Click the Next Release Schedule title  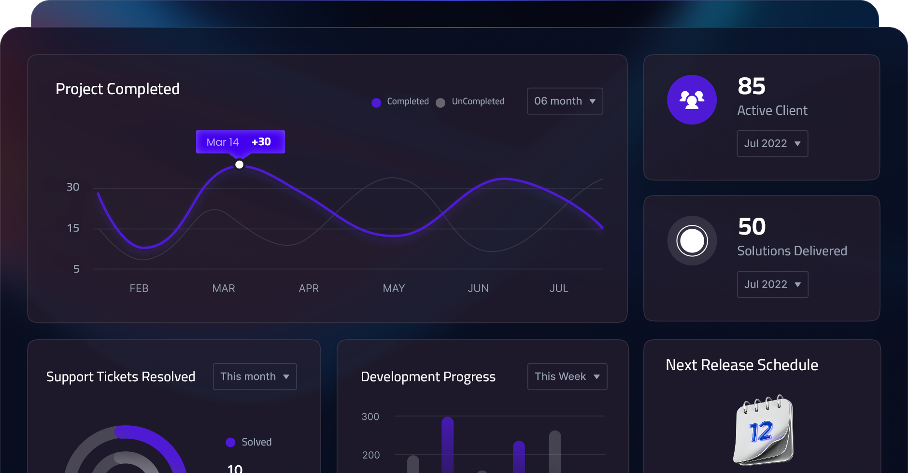[x=742, y=365]
